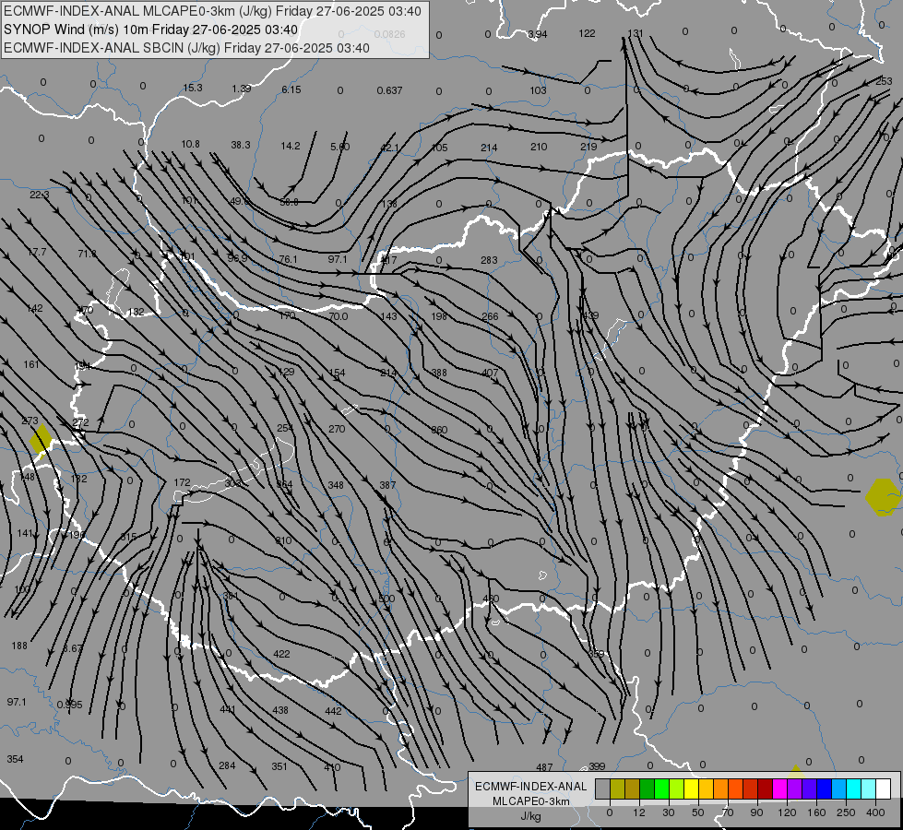Click the map value '3.94'
The width and height of the screenshot is (903, 830).
[538, 34]
